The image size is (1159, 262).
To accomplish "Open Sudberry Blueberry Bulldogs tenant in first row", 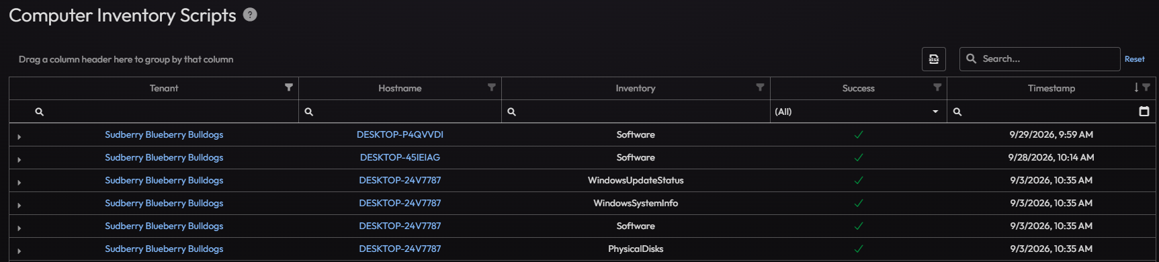I will pyautogui.click(x=164, y=134).
